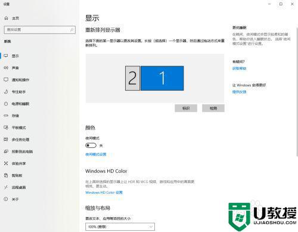This screenshot has width=298, height=232.
Task: Open 夜间模式设置 night light settings link
Action: click(96, 154)
